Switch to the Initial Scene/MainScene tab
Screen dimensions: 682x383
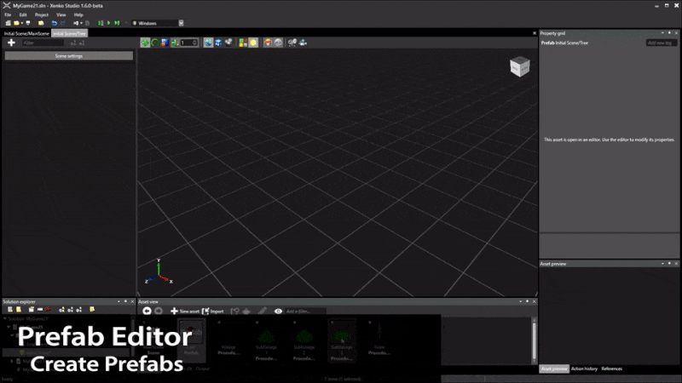pyautogui.click(x=26, y=33)
